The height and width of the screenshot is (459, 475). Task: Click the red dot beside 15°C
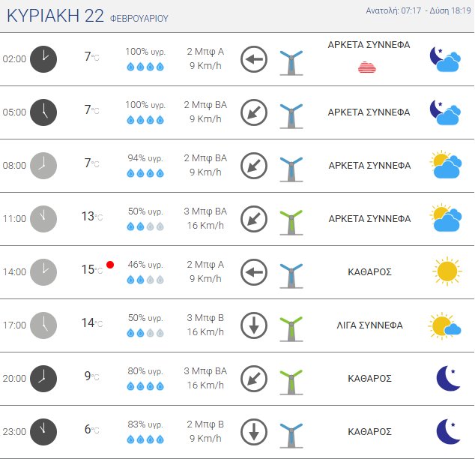[x=110, y=265]
